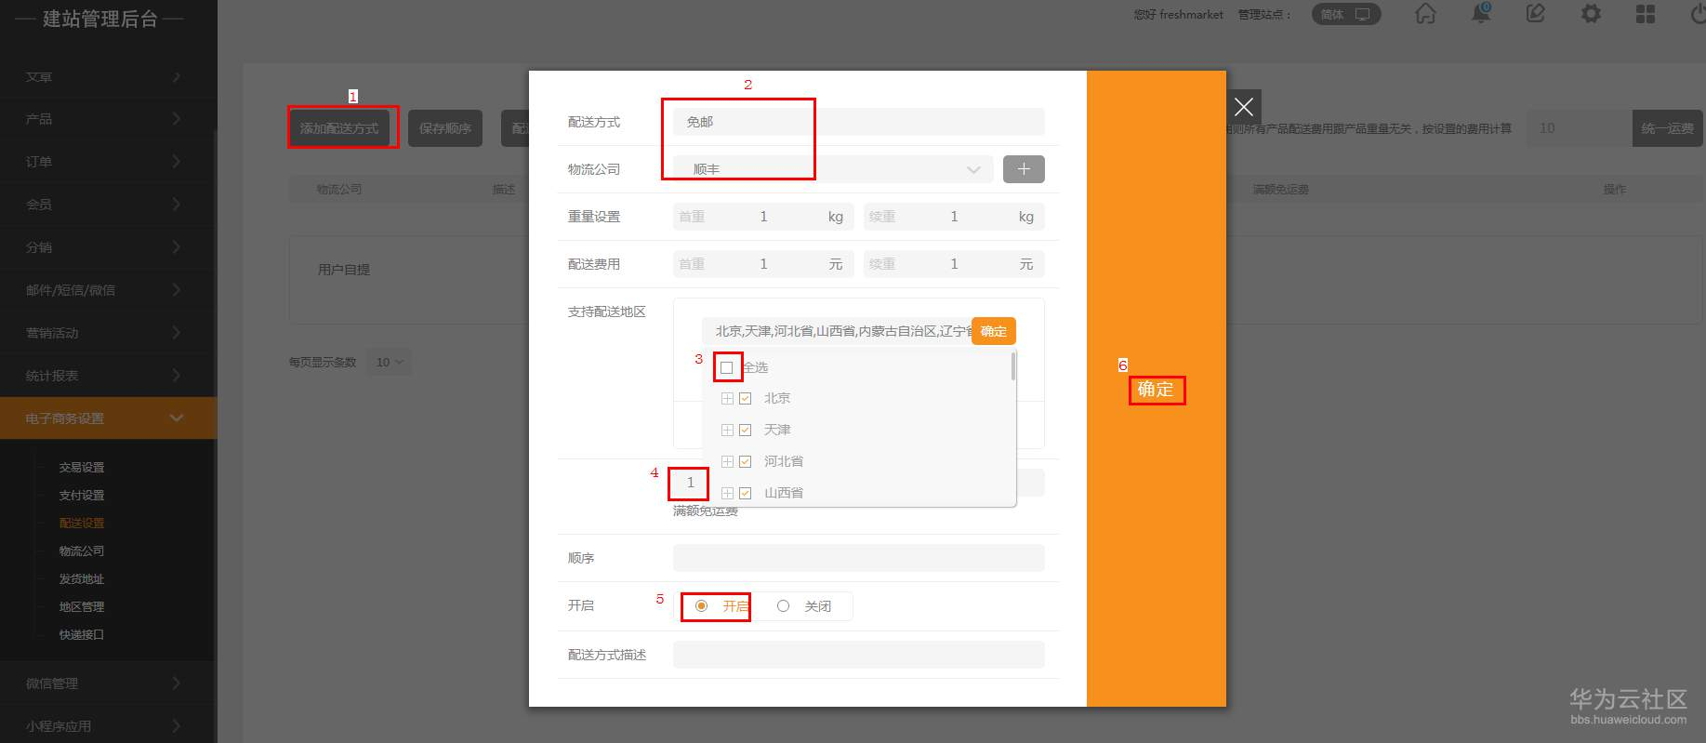
Task: Open the 每页显示条数 dropdown
Action: point(389,362)
